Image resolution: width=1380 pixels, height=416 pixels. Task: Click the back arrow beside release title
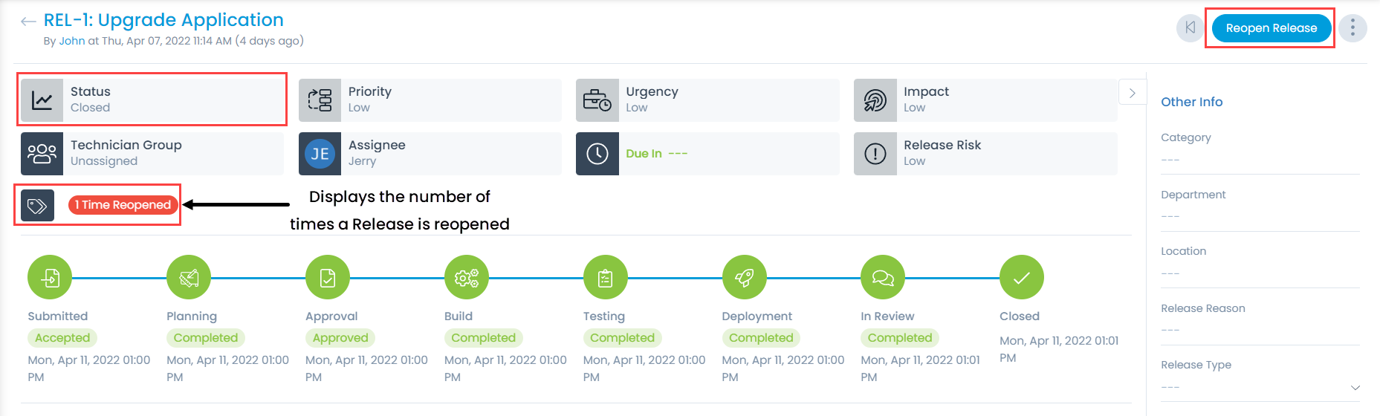tap(28, 22)
